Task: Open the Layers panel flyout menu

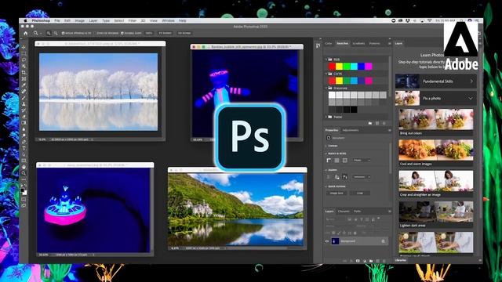Action: pos(390,211)
